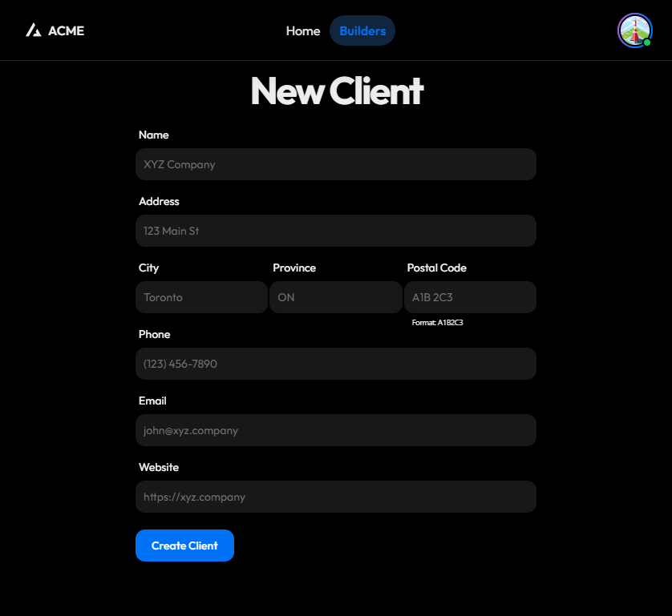Focus the Postal Code input field
Viewport: 672px width, 616px height.
[x=470, y=297]
